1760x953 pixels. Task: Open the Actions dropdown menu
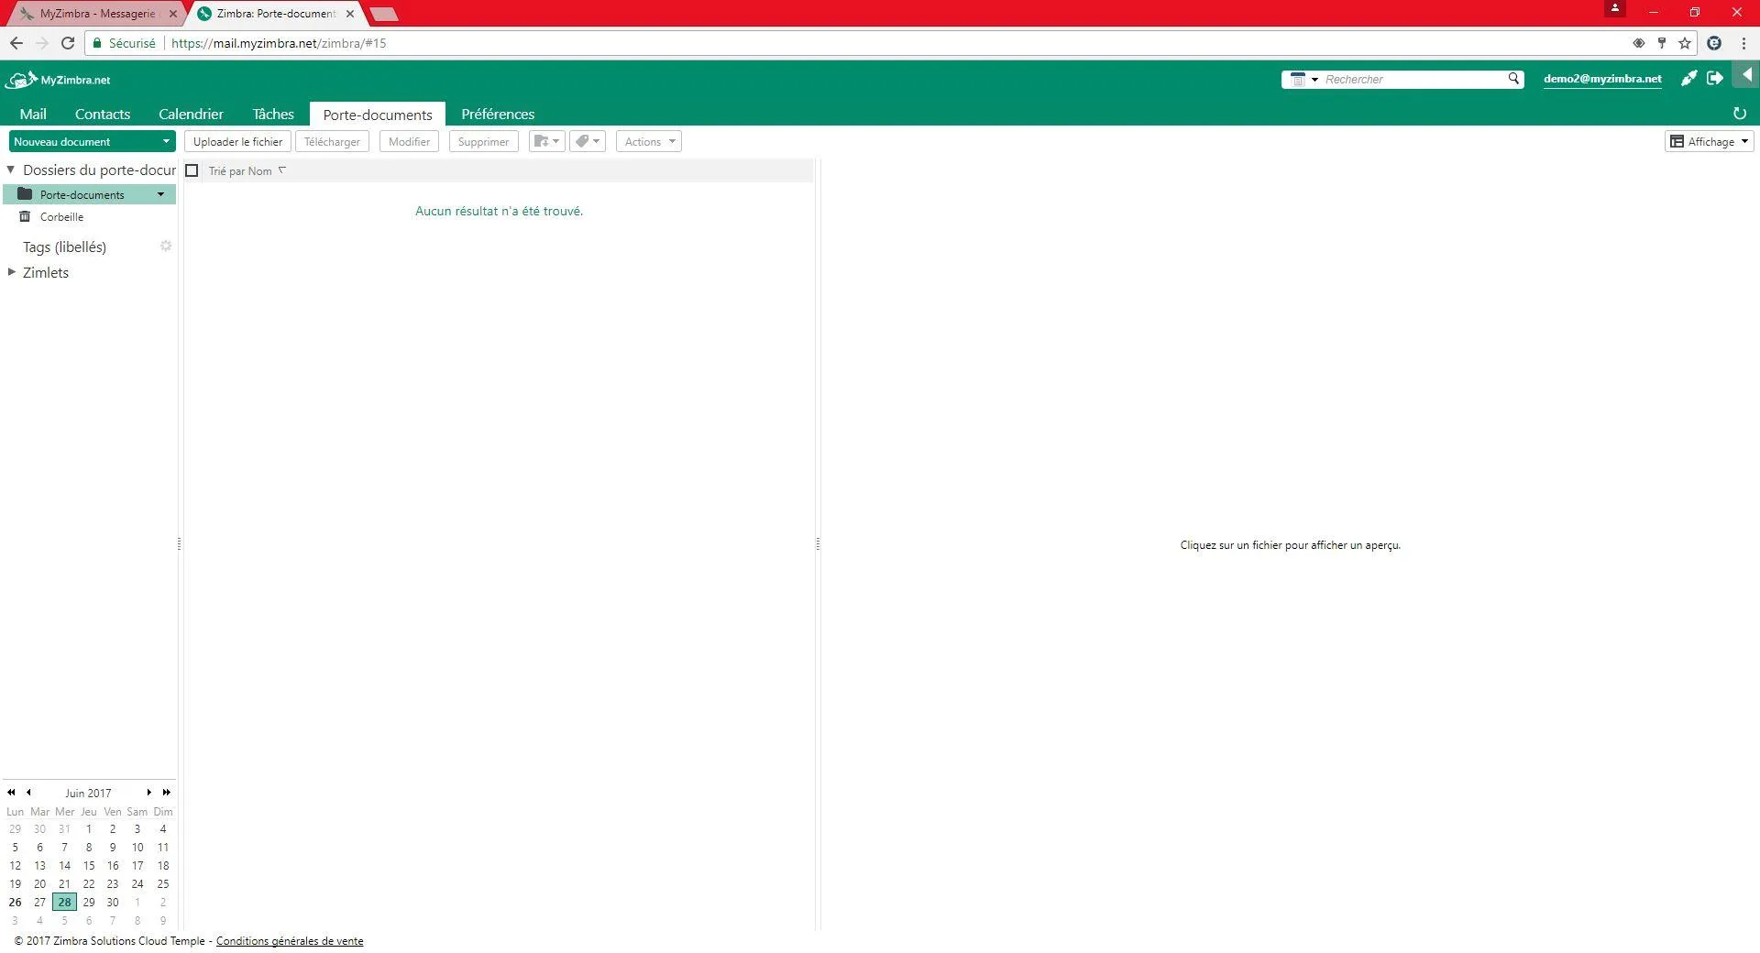649,141
